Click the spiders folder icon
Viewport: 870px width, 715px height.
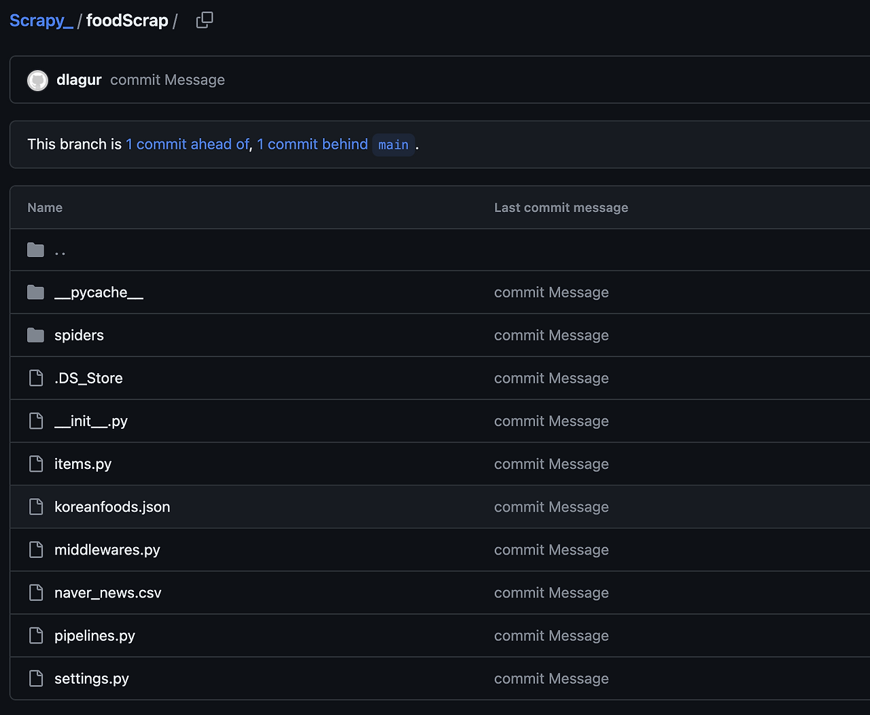click(36, 335)
